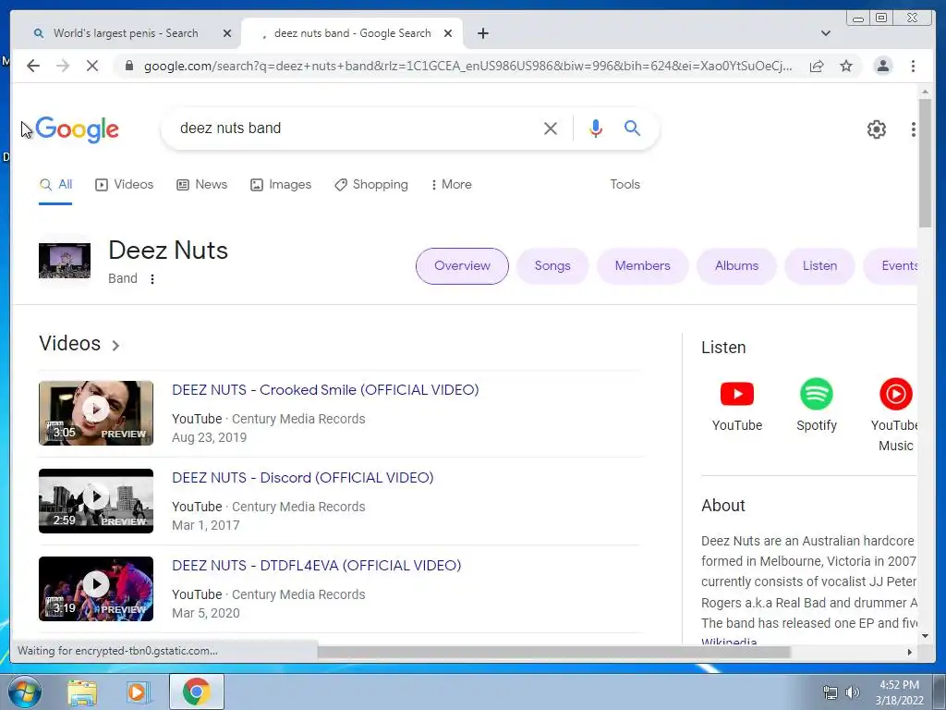
Task: Open the DTDFL4EVA official video link
Action: [317, 566]
